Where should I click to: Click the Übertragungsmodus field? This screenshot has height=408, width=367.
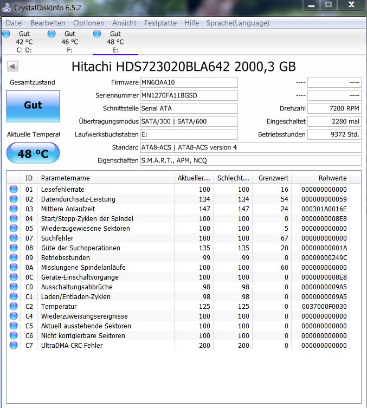tap(189, 121)
